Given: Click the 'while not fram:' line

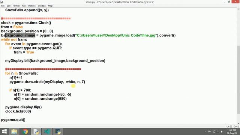Looking at the screenshot, I should (14, 40).
